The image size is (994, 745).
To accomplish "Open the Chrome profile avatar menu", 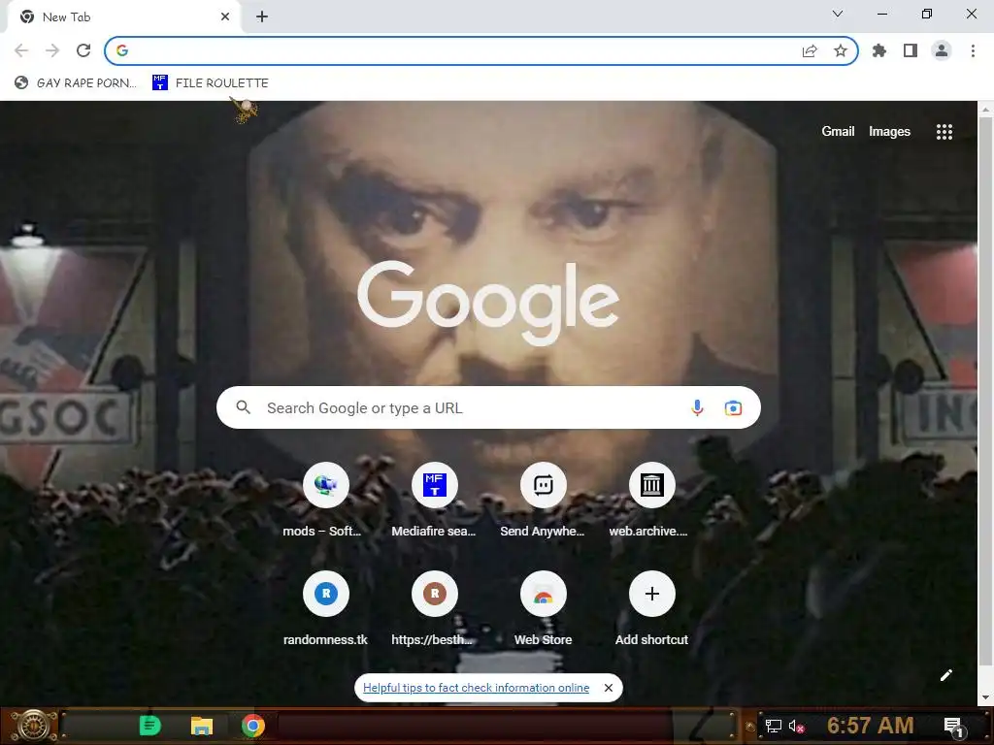I will [x=942, y=50].
